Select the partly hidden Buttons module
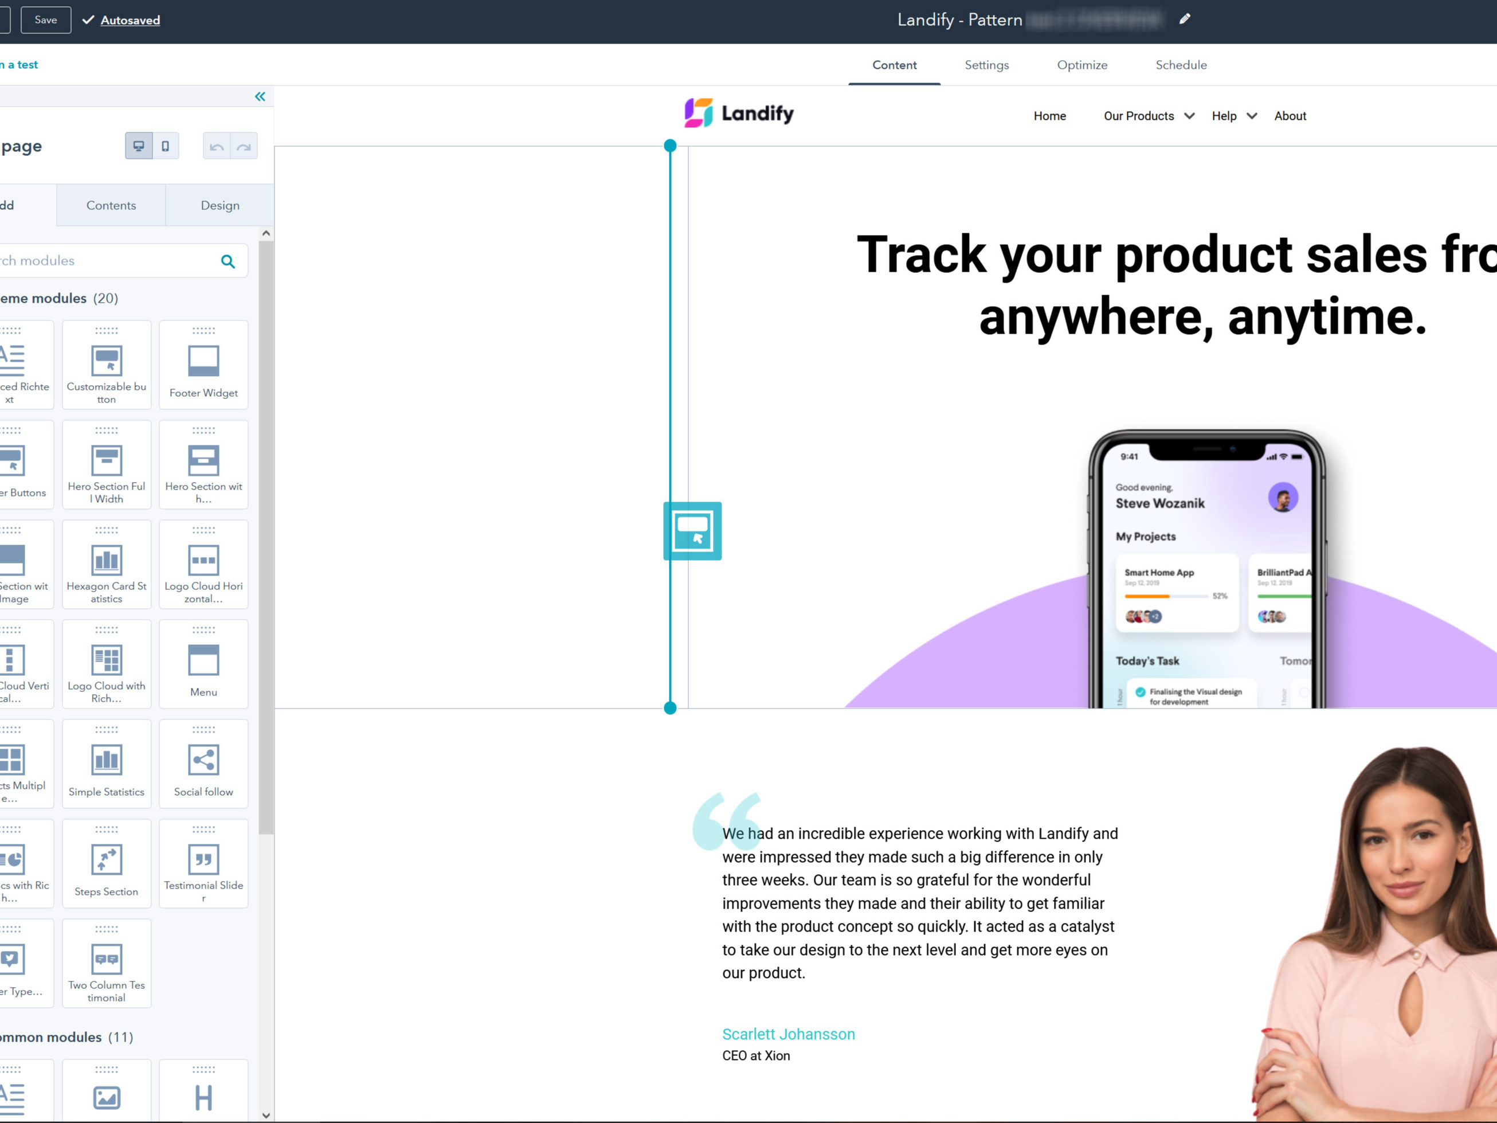Viewport: 1497px width, 1123px height. point(26,464)
